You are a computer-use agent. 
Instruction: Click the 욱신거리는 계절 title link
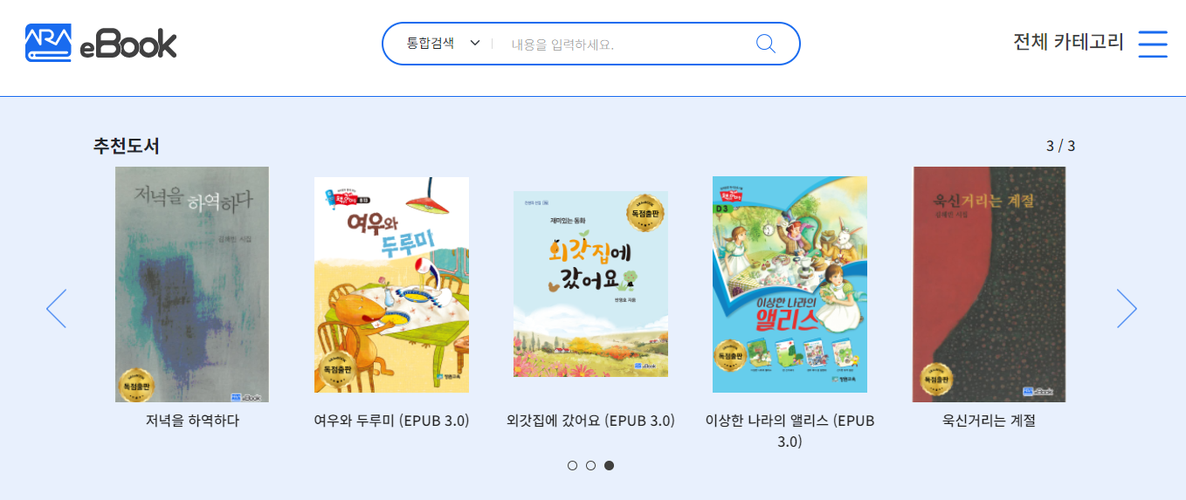click(989, 421)
